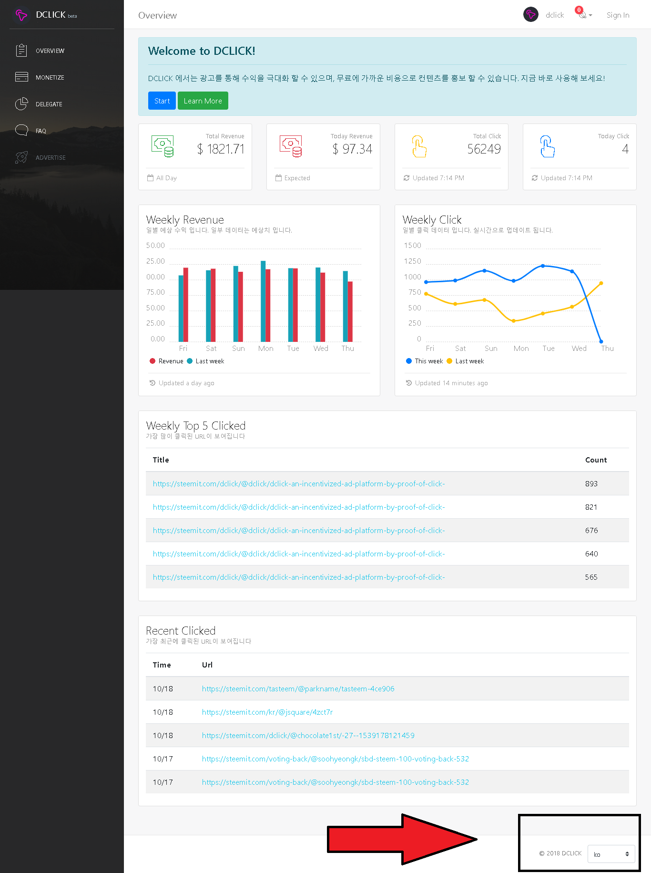Open the tasteem-4ce906 recent clicked link
Screen dimensions: 651x873
tap(298, 688)
